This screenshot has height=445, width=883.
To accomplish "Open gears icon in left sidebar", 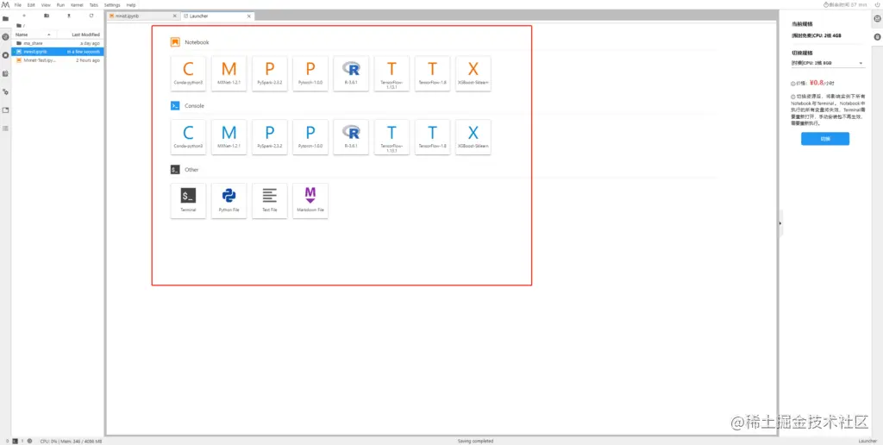I will click(6, 91).
